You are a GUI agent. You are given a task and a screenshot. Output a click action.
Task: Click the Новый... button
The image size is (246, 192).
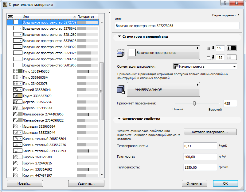click(x=25, y=183)
